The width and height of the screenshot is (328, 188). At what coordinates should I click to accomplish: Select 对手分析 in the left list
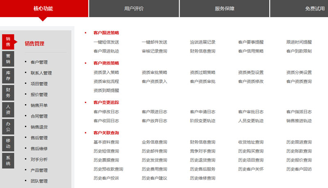pyautogui.click(x=39, y=159)
